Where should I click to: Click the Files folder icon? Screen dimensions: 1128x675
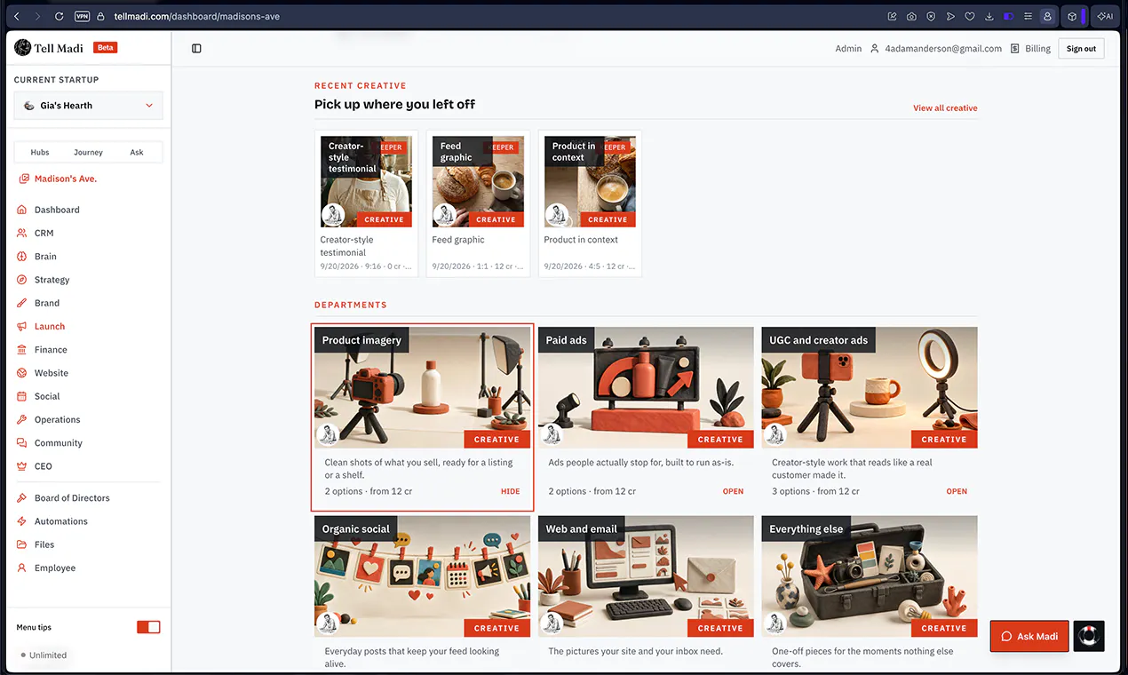(x=22, y=544)
